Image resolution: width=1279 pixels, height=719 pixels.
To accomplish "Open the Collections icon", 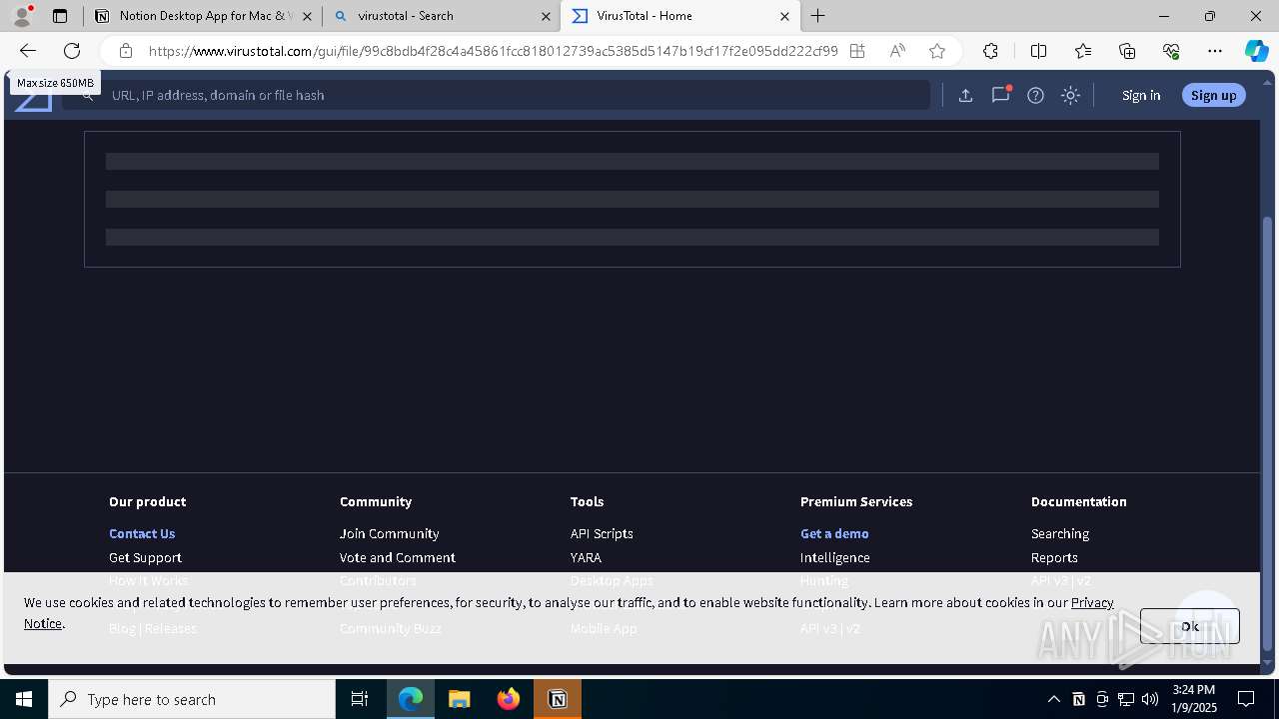I will (1127, 51).
